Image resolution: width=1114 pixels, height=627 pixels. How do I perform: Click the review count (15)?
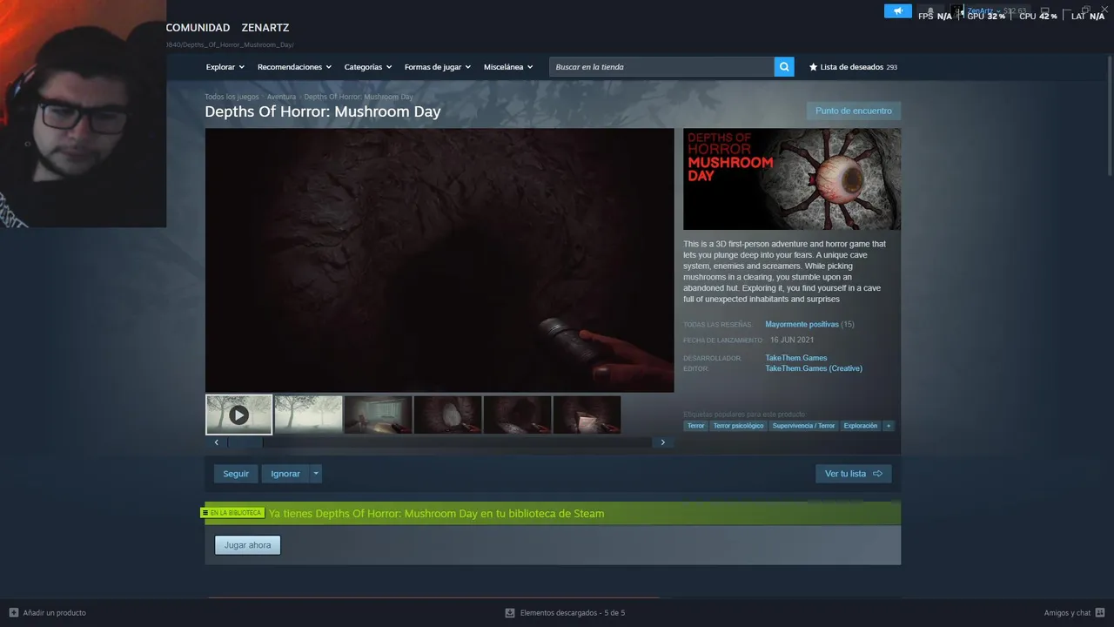[x=848, y=324]
